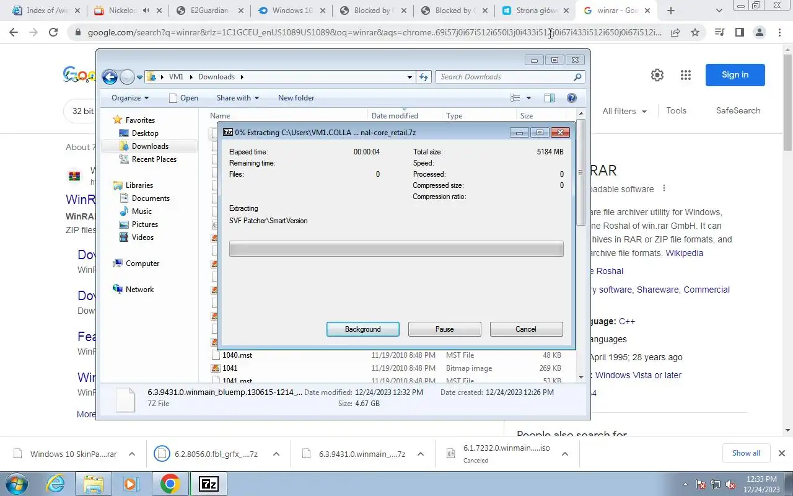Open Pictures library
The image size is (793, 496).
click(x=145, y=224)
